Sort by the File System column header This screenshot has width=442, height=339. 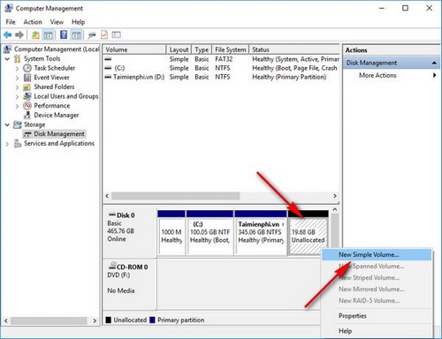231,49
